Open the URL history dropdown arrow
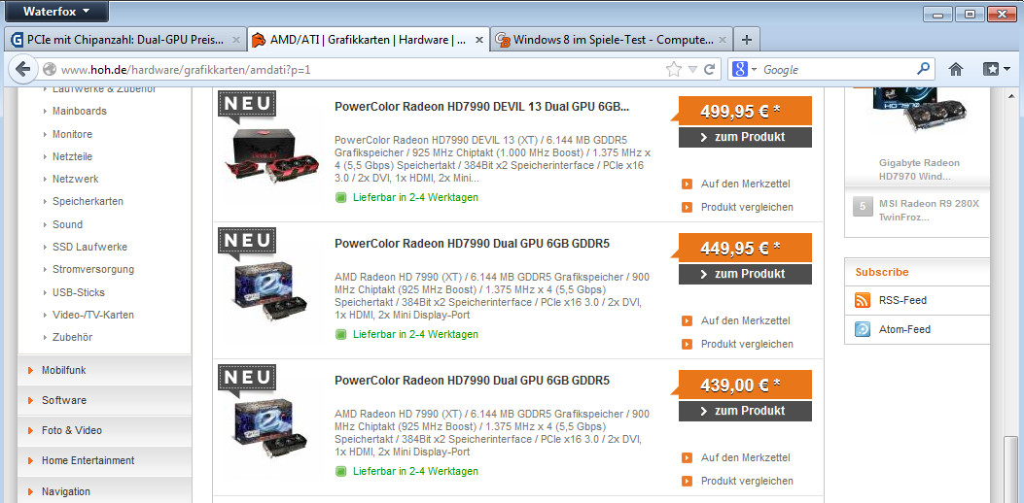 click(x=692, y=69)
